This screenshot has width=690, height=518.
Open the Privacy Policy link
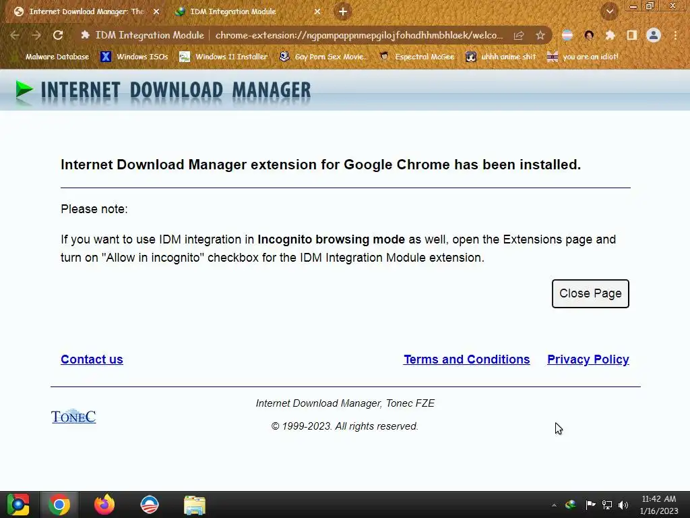(x=588, y=359)
